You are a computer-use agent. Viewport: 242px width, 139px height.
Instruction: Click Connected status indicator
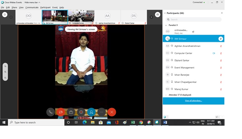point(199,2)
